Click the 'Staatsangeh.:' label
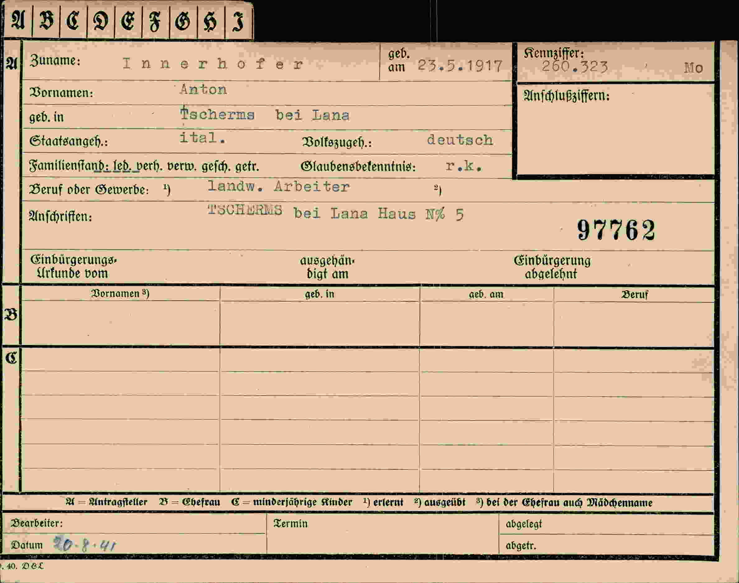 68,141
